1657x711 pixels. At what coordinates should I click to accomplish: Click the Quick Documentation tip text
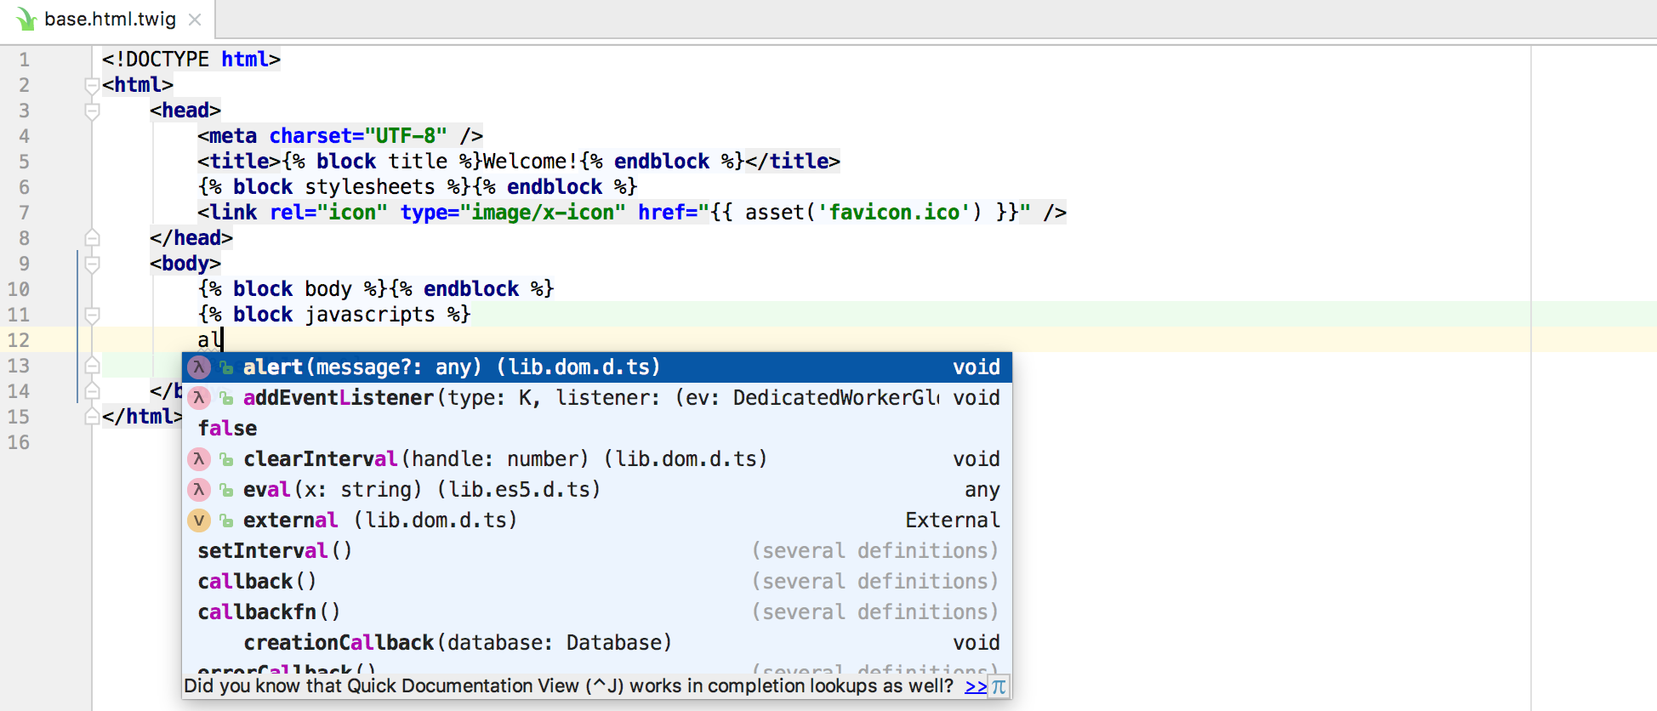coord(568,686)
